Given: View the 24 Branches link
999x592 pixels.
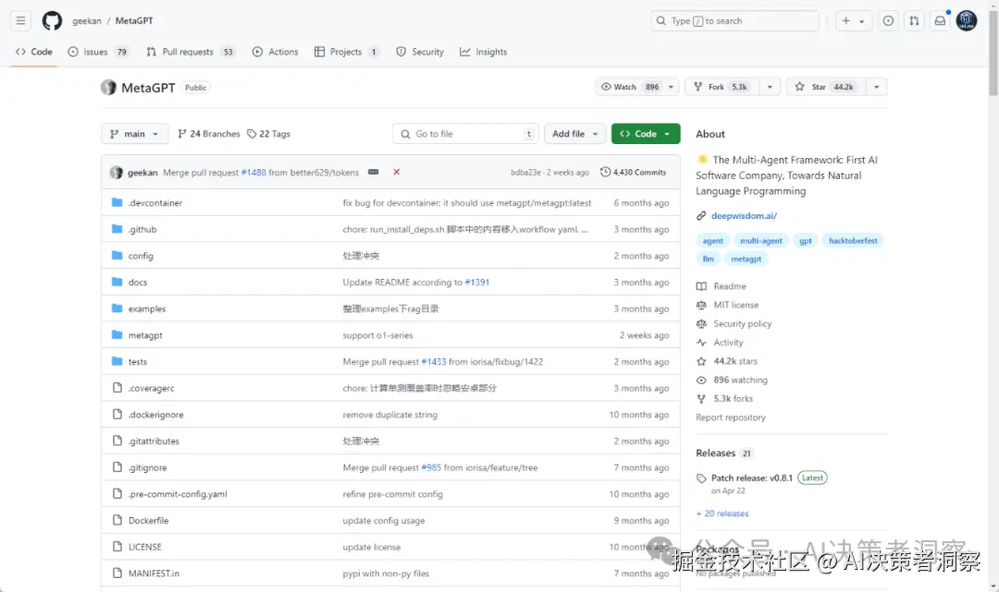Looking at the screenshot, I should tap(209, 134).
